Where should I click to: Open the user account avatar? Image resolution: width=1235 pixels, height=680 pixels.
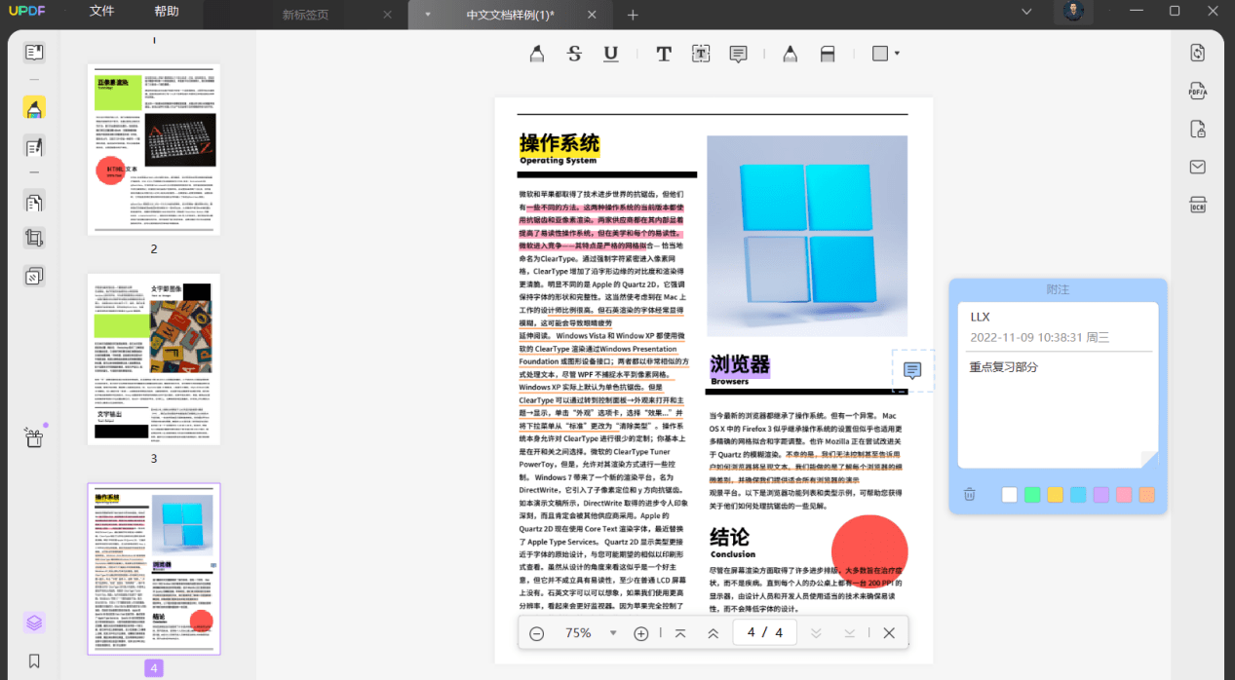point(1073,12)
